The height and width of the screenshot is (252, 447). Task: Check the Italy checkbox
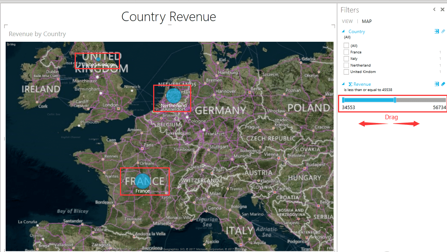(346, 58)
